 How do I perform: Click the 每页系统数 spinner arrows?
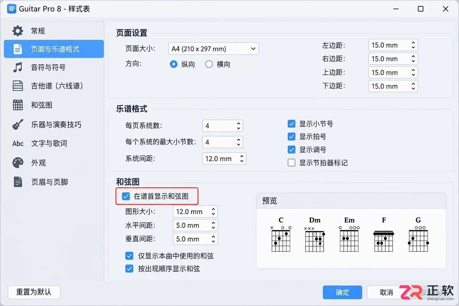(238, 126)
